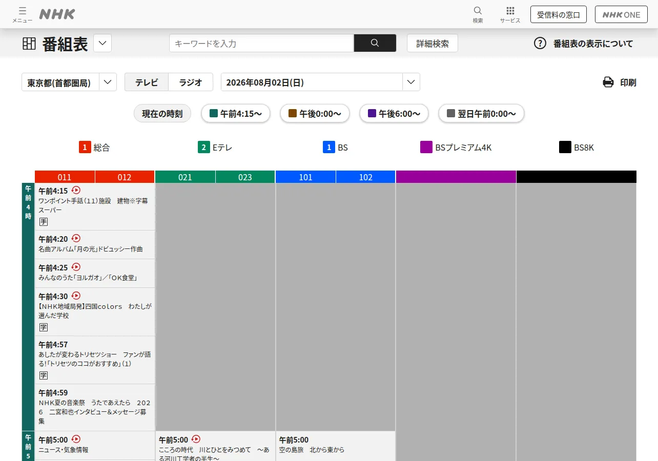Select channel tab 023

[245, 177]
